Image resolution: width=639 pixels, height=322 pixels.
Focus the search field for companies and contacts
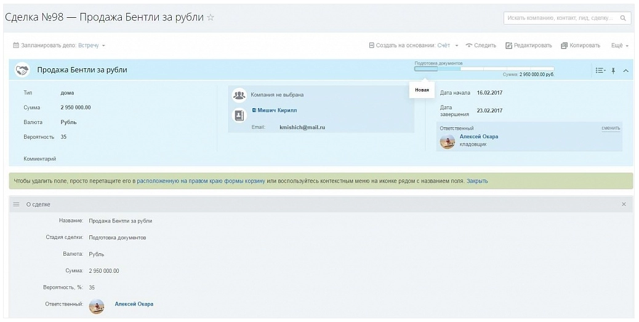pyautogui.click(x=560, y=18)
